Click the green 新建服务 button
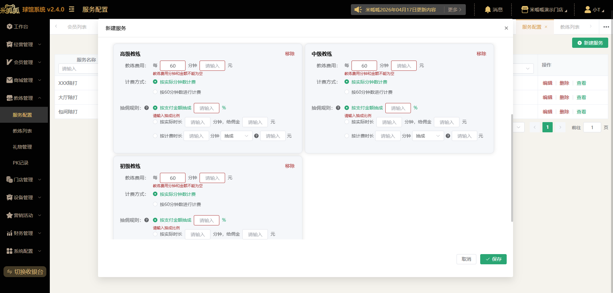Image resolution: width=613 pixels, height=293 pixels. (x=590, y=43)
